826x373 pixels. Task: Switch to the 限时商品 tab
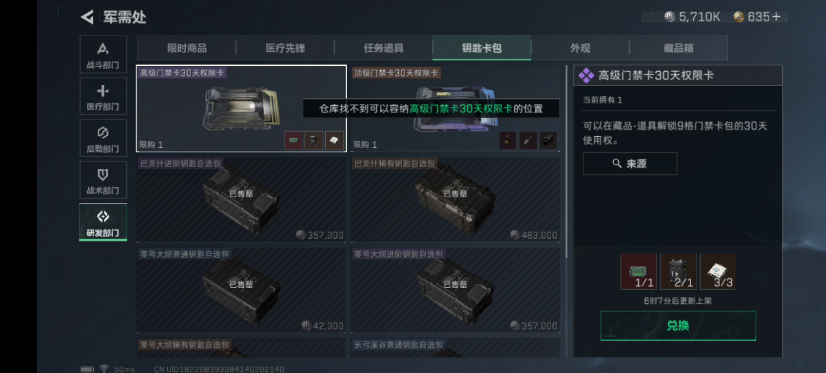click(186, 48)
